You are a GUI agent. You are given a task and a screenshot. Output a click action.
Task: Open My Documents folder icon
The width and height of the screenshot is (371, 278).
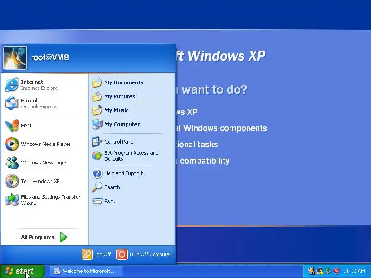[97, 82]
